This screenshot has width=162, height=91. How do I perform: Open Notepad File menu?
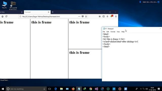(104, 32)
